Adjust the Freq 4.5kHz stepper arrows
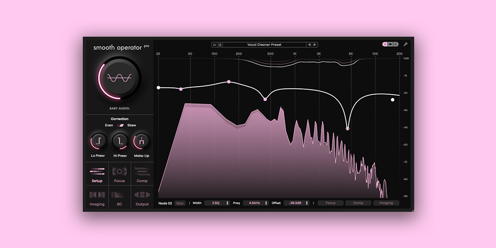496x248 pixels. point(266,203)
